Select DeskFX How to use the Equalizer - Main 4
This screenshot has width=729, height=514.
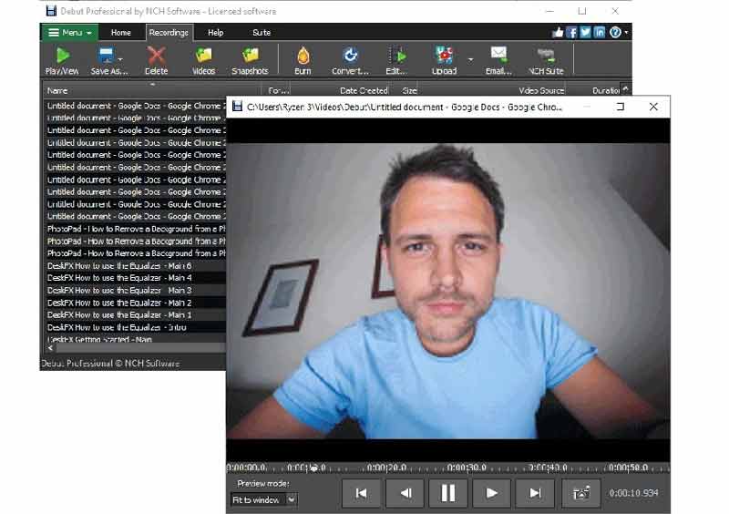point(135,278)
